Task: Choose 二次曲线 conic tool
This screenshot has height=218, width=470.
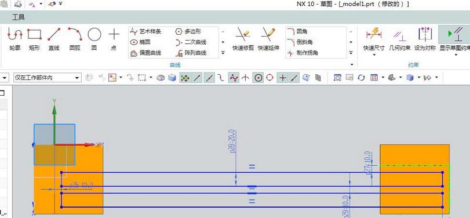Action: 191,42
